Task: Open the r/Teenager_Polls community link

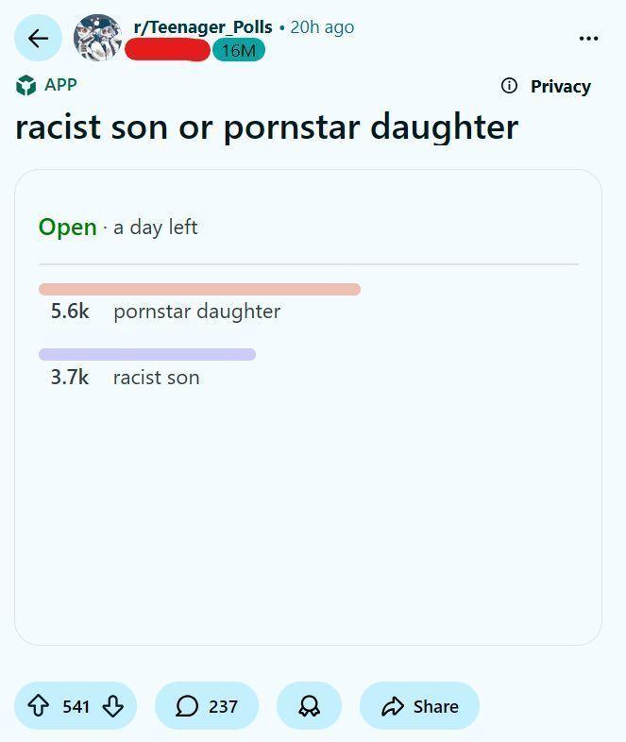Action: (203, 27)
